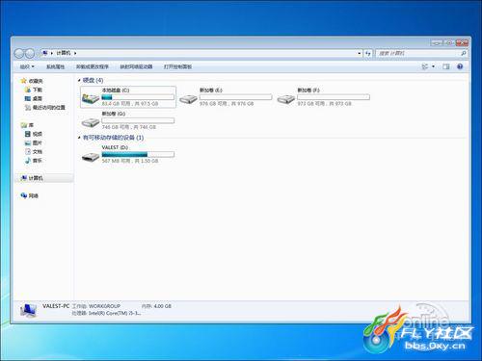Click the 搜索 计算机 search box
This screenshot has height=361, width=482.
[418, 53]
